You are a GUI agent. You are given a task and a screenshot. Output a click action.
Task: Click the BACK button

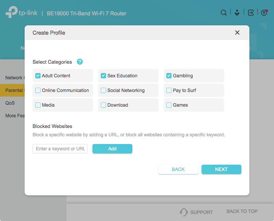point(178,169)
